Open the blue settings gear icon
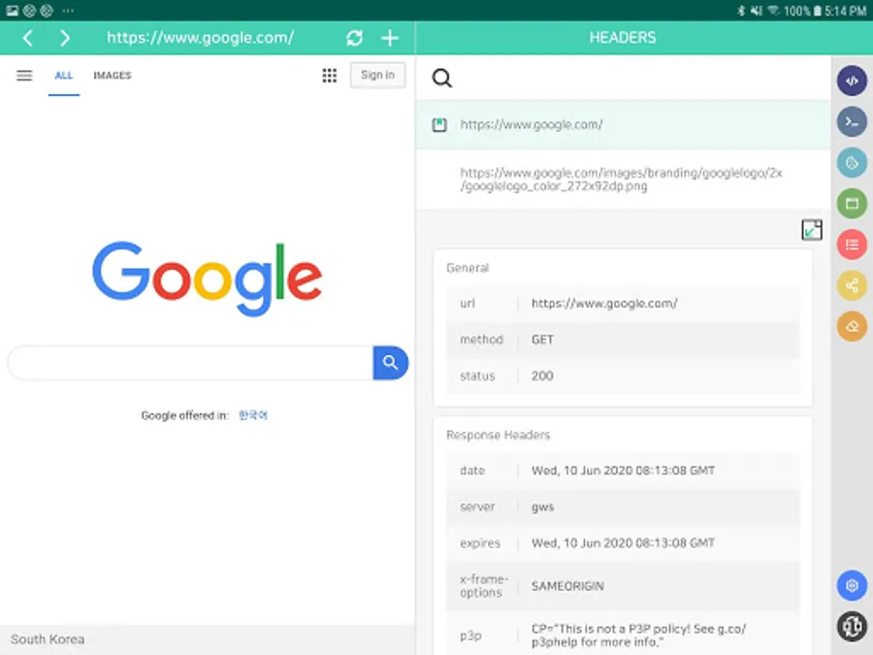Image resolution: width=873 pixels, height=655 pixels. pos(852,585)
